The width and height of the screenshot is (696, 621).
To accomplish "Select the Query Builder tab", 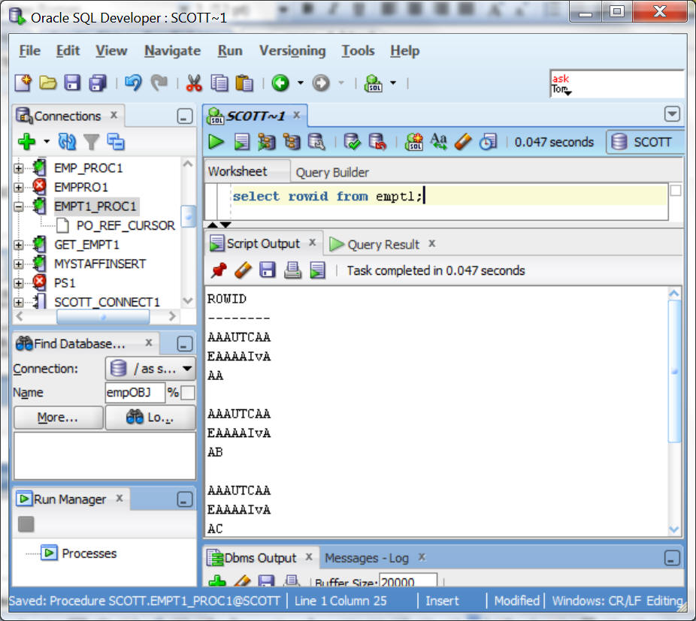I will (x=332, y=172).
